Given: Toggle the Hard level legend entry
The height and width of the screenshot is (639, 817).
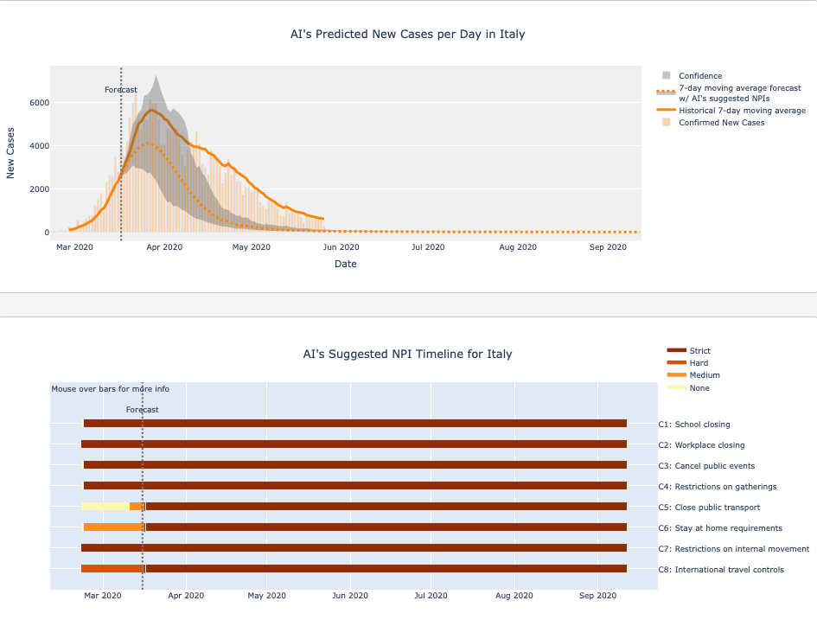Looking at the screenshot, I should coord(699,363).
